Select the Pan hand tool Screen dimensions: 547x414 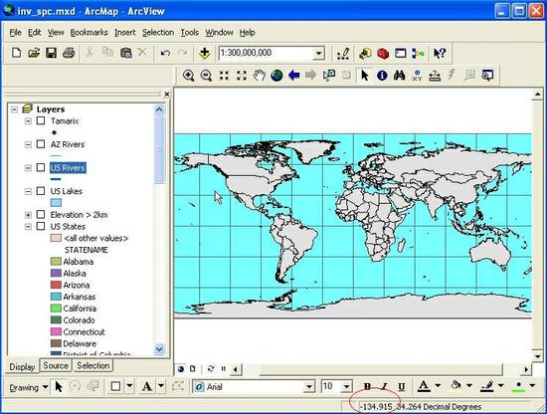(259, 75)
